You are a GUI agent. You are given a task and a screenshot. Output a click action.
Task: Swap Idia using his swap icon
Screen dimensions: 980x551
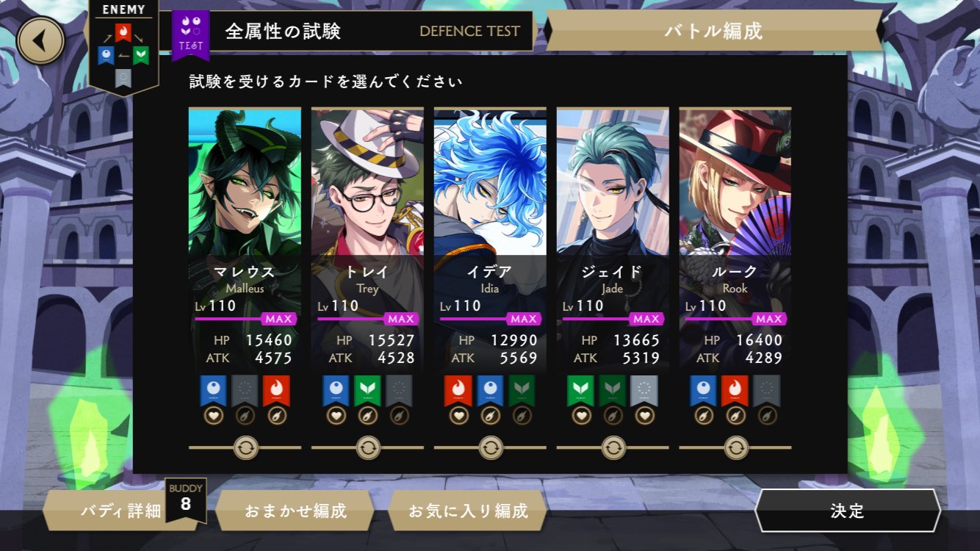[491, 447]
